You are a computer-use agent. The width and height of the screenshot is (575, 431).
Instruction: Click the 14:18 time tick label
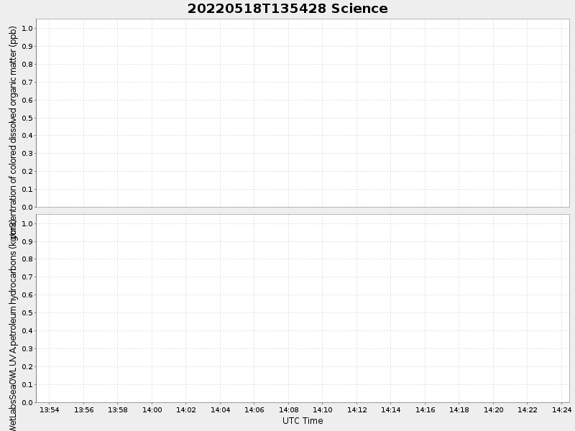[459, 409]
